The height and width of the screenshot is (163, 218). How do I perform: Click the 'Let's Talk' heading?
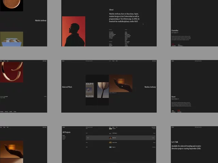coord(175,142)
